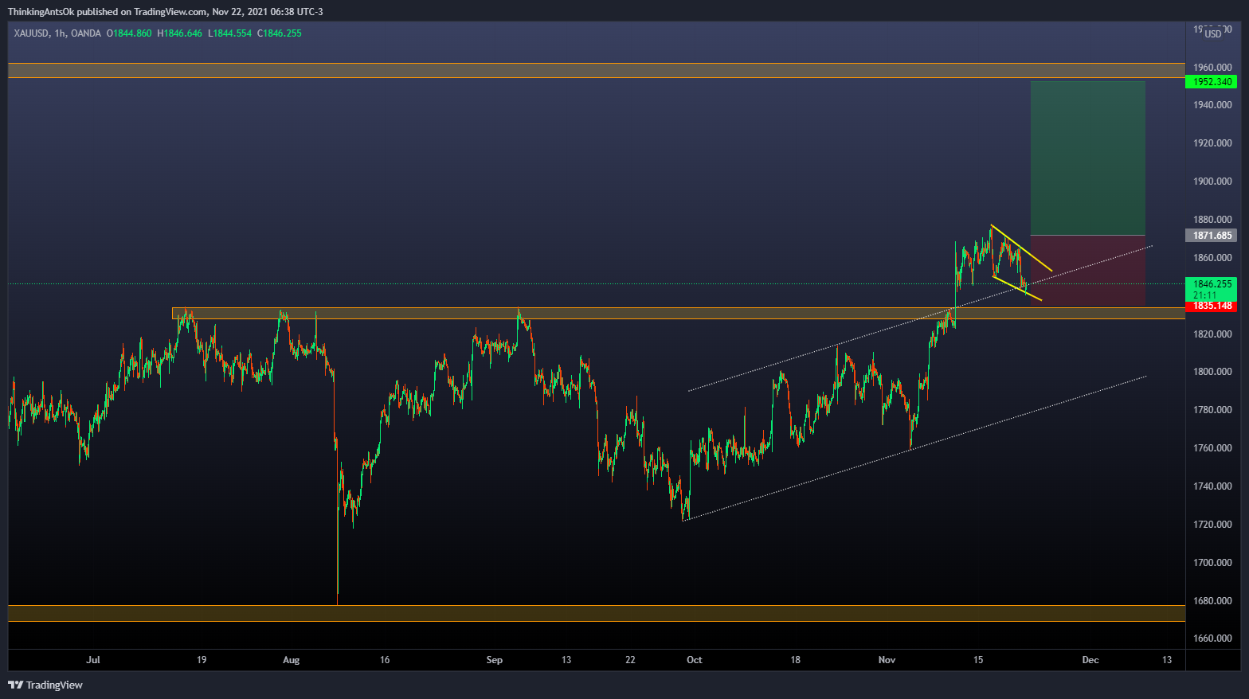Image resolution: width=1249 pixels, height=699 pixels.
Task: Click the 1800.000 price axis label
Action: coord(1212,372)
